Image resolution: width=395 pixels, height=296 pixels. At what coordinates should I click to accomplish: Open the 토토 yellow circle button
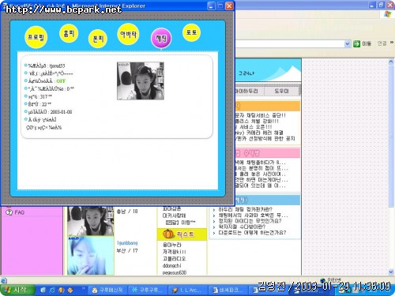(191, 32)
